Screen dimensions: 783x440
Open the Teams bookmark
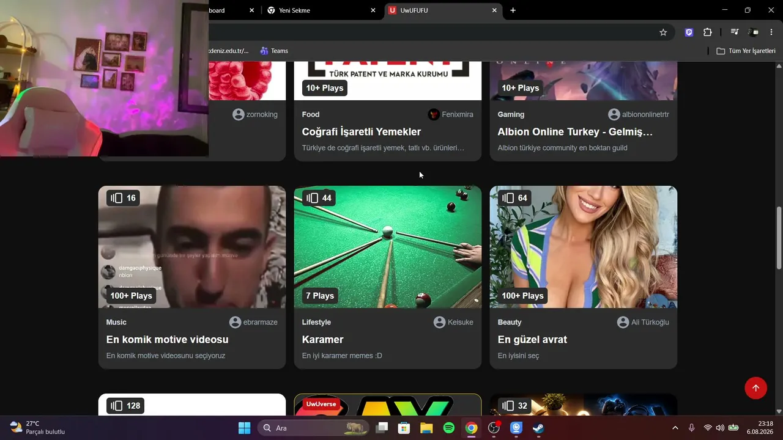pyautogui.click(x=273, y=51)
